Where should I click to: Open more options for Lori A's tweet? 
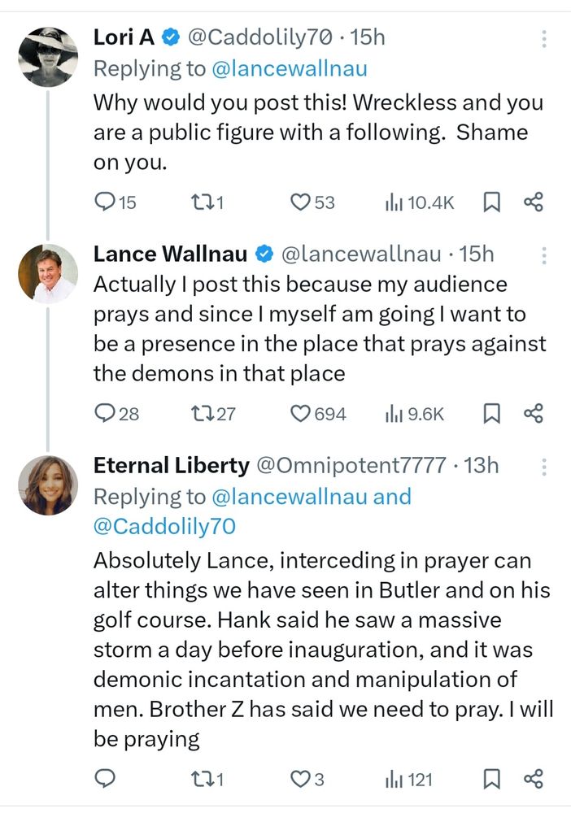tap(543, 38)
